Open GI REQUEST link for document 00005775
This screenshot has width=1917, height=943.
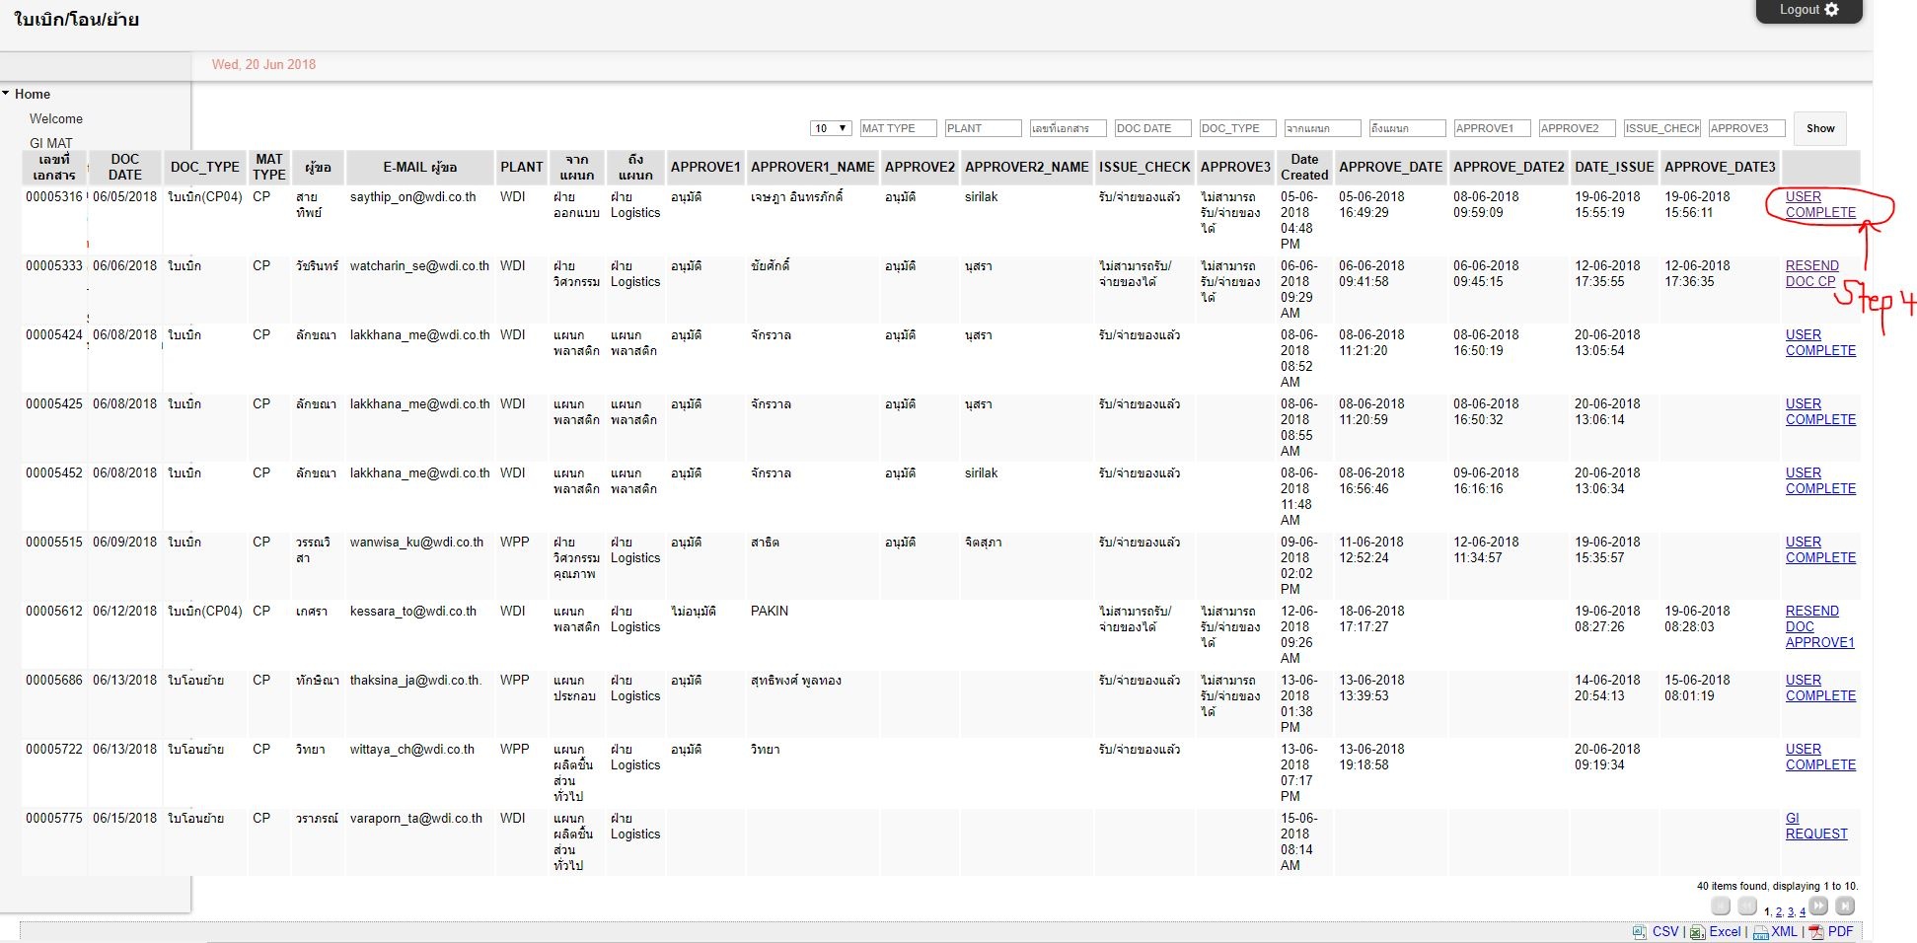(1816, 826)
